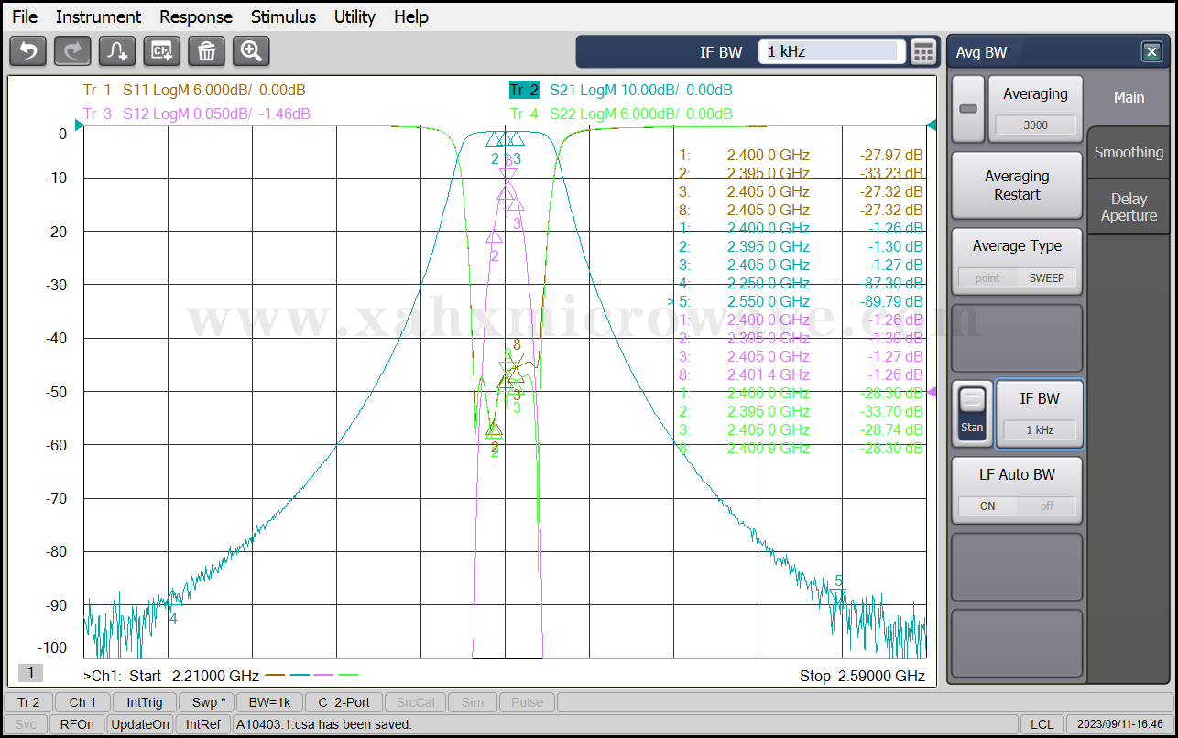This screenshot has height=738, width=1178.
Task: Select trace Tr 4 S22 label
Action: (621, 114)
